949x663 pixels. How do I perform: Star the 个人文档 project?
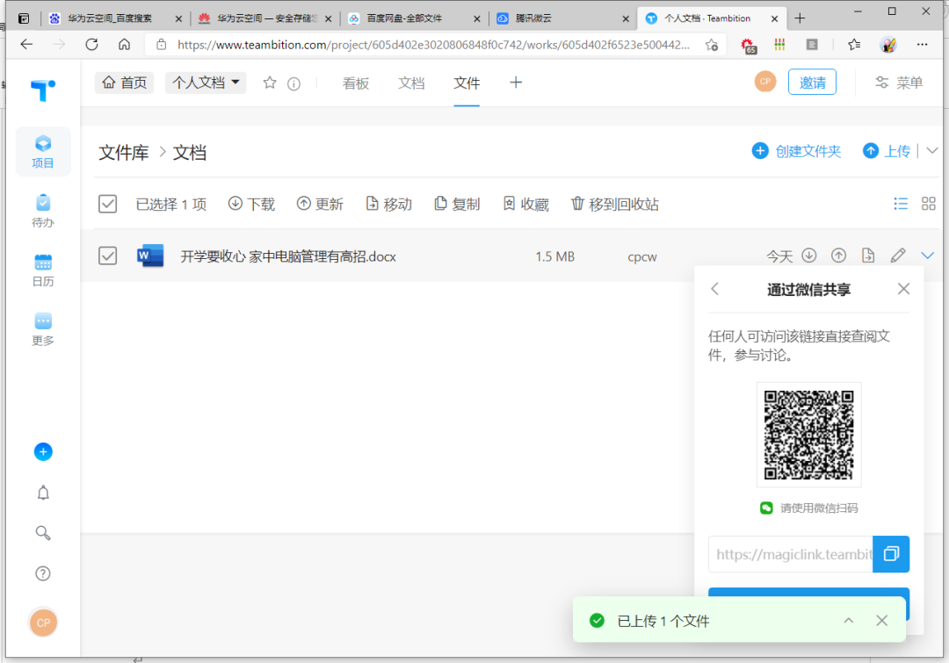[x=270, y=83]
